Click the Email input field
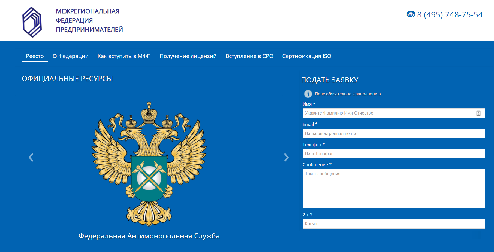494x252 pixels. [394, 134]
